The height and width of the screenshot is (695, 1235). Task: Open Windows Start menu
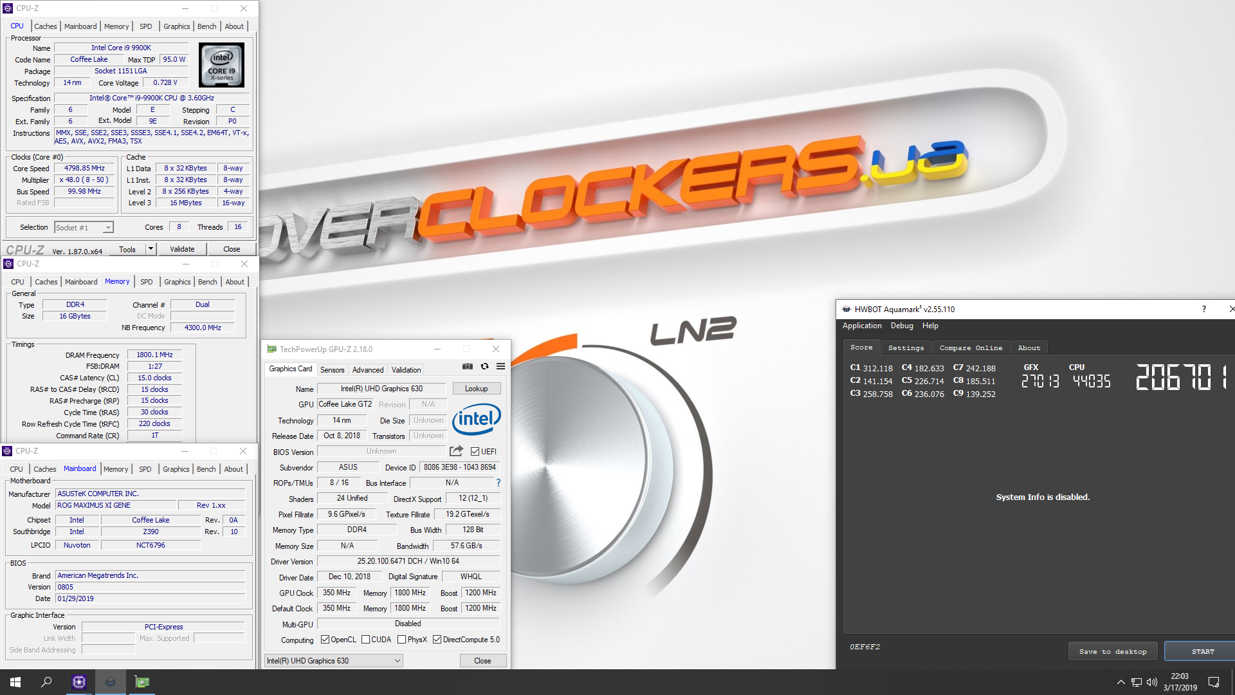(15, 682)
